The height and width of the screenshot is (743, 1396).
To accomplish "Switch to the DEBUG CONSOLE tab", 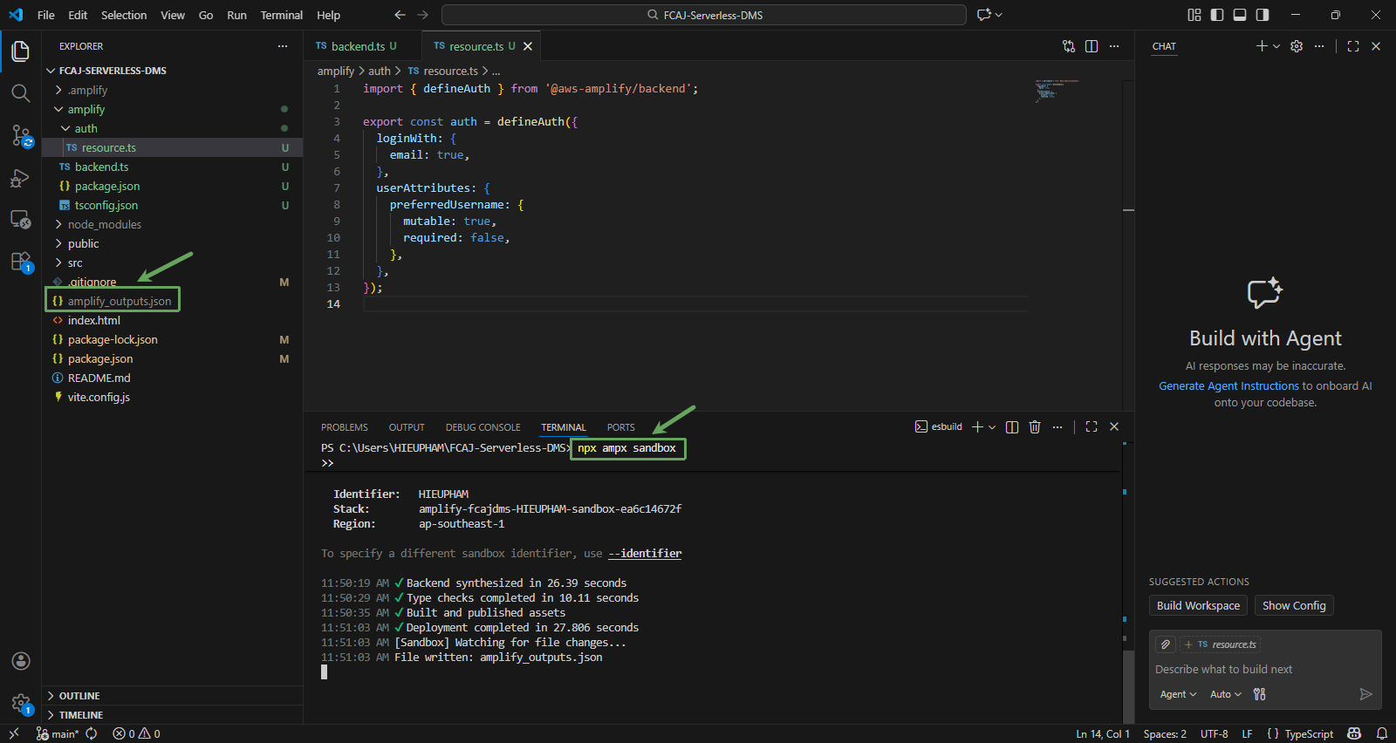I will [x=482, y=427].
